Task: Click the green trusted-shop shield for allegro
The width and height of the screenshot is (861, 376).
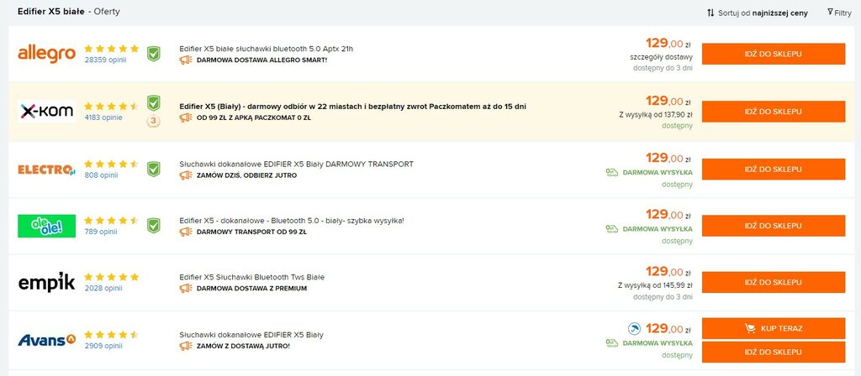Action: click(154, 54)
